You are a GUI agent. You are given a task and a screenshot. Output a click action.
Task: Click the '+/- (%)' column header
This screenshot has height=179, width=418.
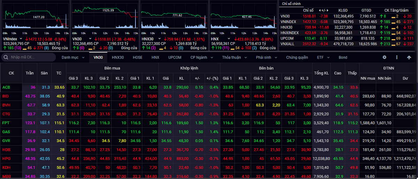click(x=212, y=79)
